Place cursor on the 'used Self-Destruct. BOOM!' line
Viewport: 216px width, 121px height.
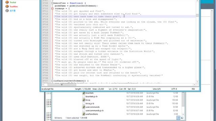[x=82, y=57]
